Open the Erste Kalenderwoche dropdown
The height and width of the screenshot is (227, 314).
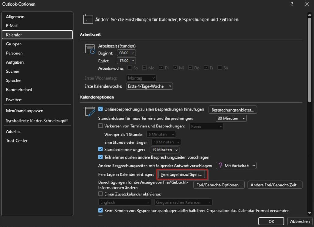pyautogui.click(x=149, y=86)
